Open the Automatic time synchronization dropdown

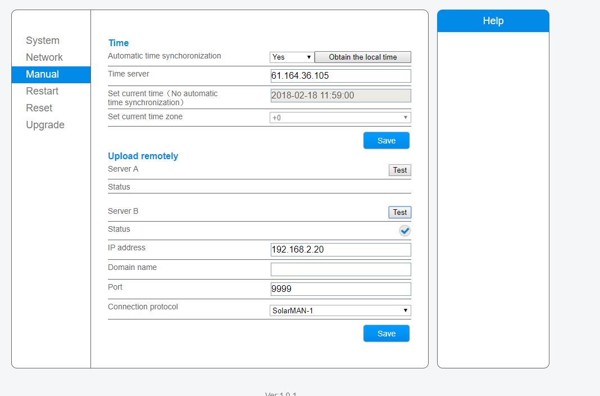(292, 57)
